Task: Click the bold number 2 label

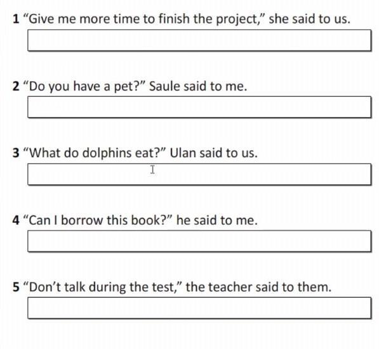Action: tap(16, 86)
